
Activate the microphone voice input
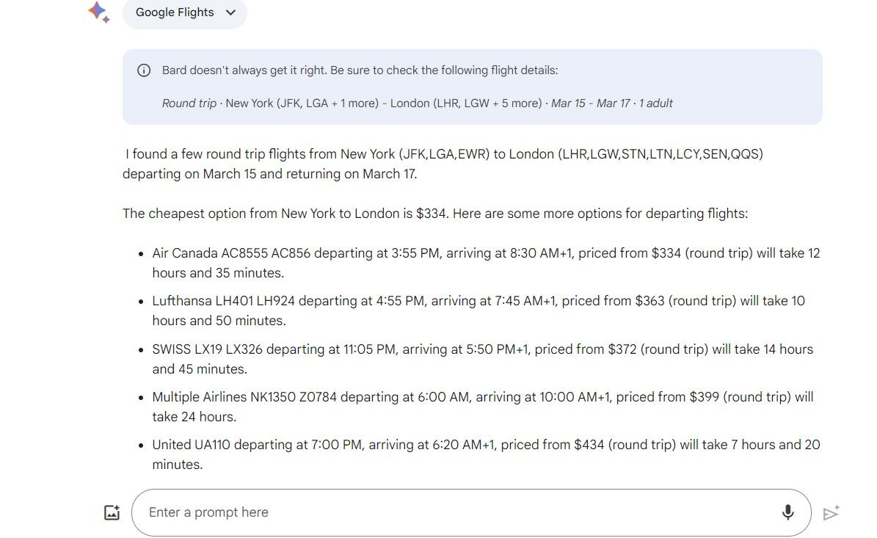787,512
